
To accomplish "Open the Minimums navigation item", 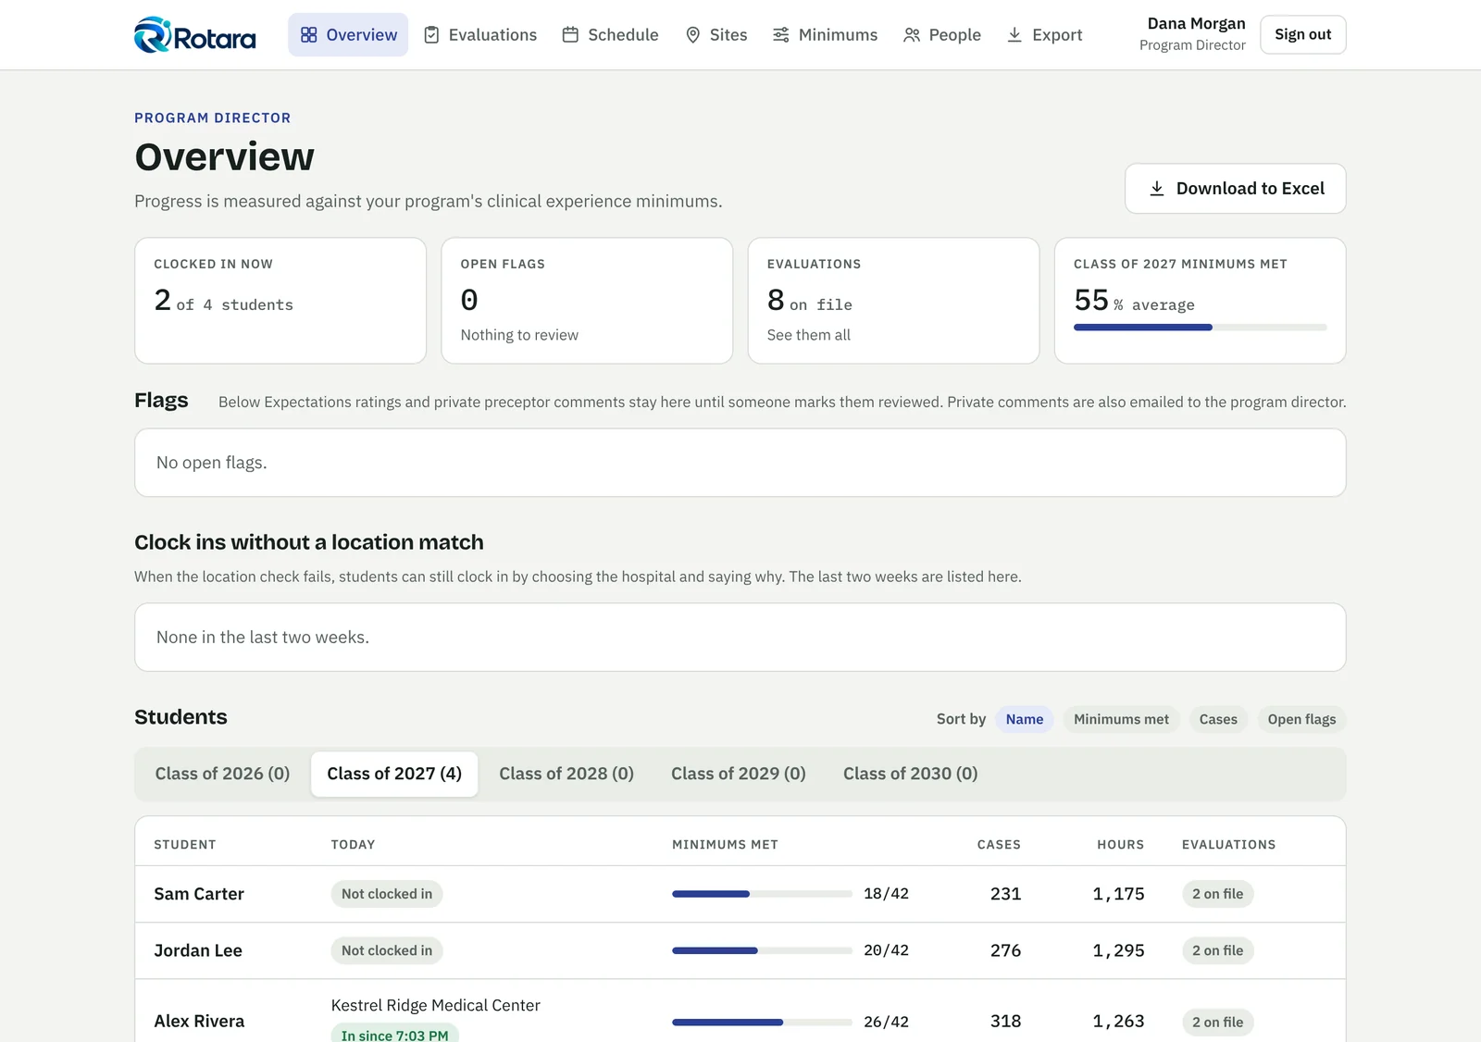I will [x=826, y=35].
